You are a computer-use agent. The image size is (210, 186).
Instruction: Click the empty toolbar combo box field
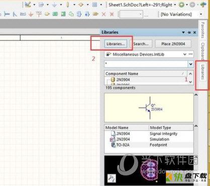pyautogui.click(x=131, y=15)
